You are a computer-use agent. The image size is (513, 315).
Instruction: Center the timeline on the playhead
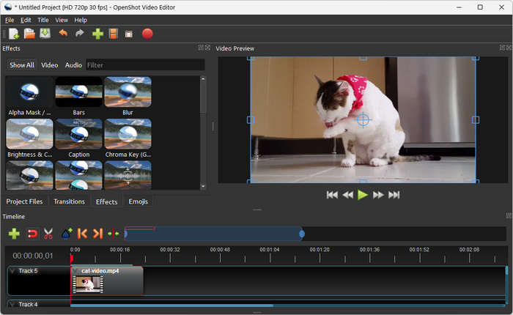click(x=113, y=234)
